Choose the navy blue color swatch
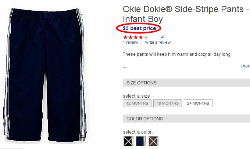The width and height of the screenshot is (250, 149). point(141,141)
